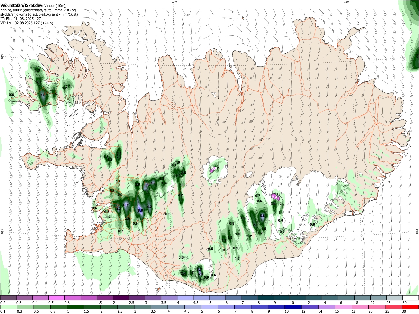Viewport: 419px width, 314px height.
Task: Select the snow legend swatch between 0.3 and 0.4
Action: (x=24, y=298)
